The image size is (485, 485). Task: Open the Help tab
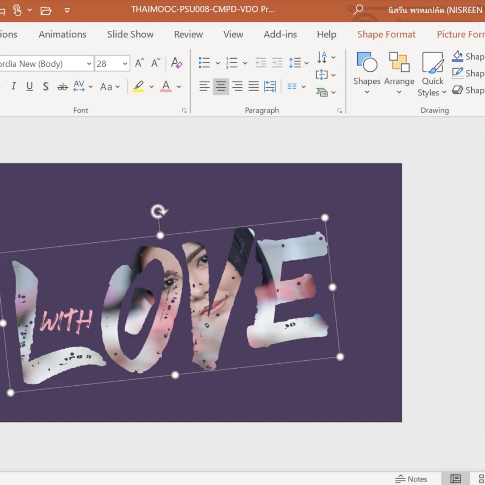pyautogui.click(x=327, y=34)
